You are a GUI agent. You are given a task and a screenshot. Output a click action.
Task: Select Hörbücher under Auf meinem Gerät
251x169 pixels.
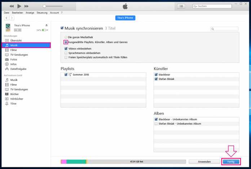tap(16, 99)
